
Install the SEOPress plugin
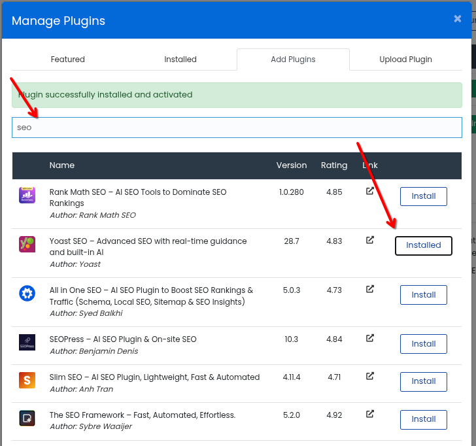tap(424, 344)
